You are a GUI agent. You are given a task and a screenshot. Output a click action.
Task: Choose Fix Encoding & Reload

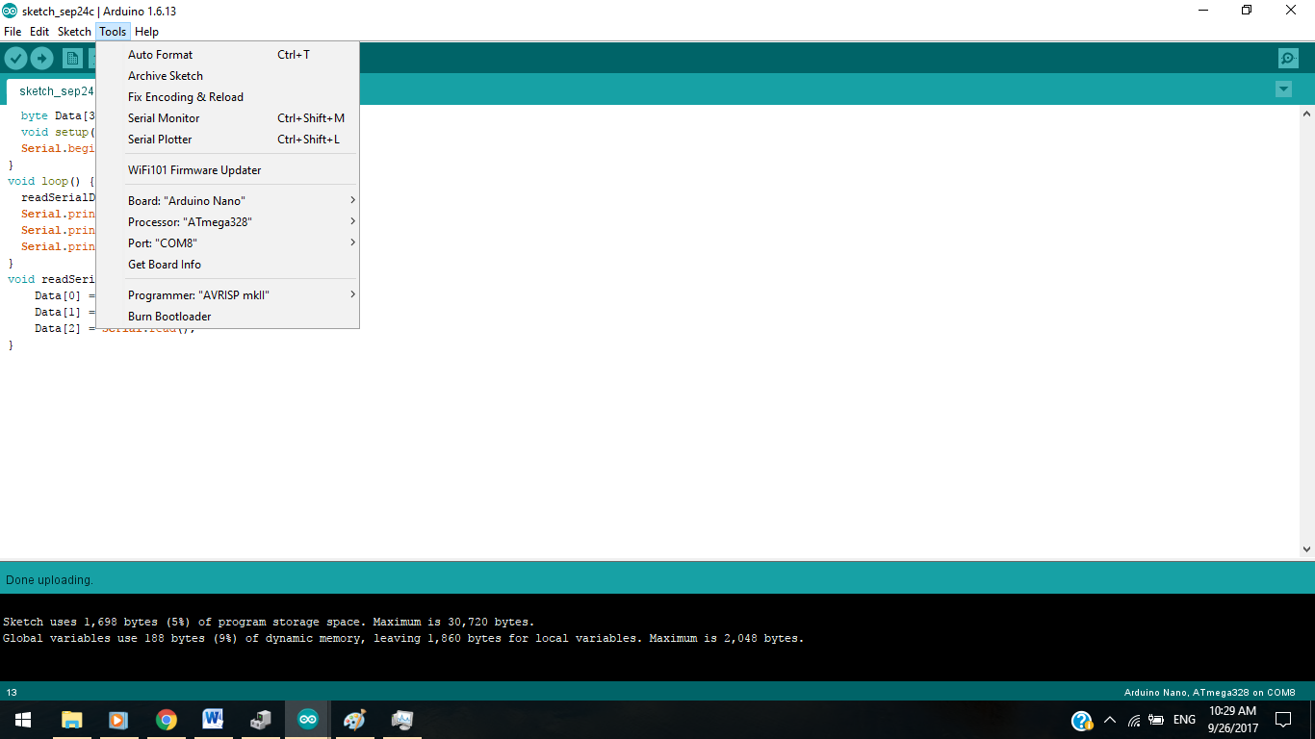pyautogui.click(x=227, y=97)
